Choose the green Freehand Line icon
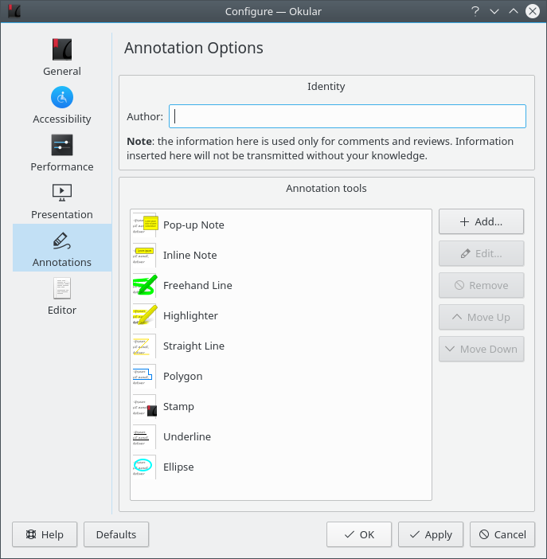Viewport: 547px width, 559px height. tap(144, 286)
